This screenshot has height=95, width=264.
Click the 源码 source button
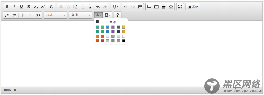[x=193, y=7]
